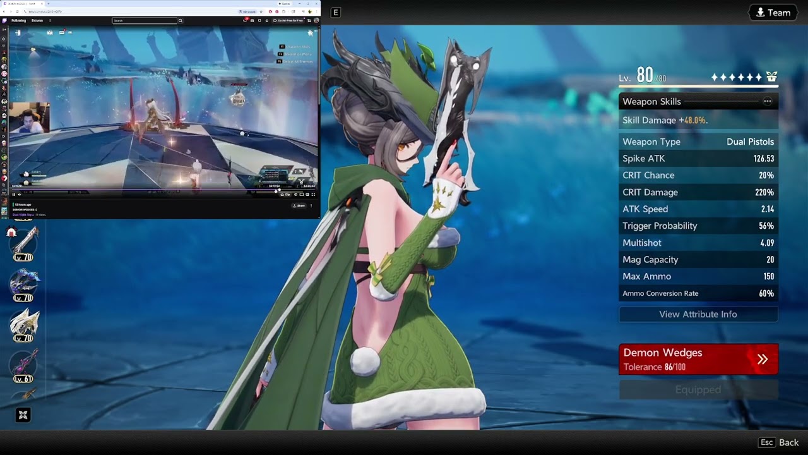Focus the Twitch search field
Screen dimensions: 808x455
tap(145, 20)
